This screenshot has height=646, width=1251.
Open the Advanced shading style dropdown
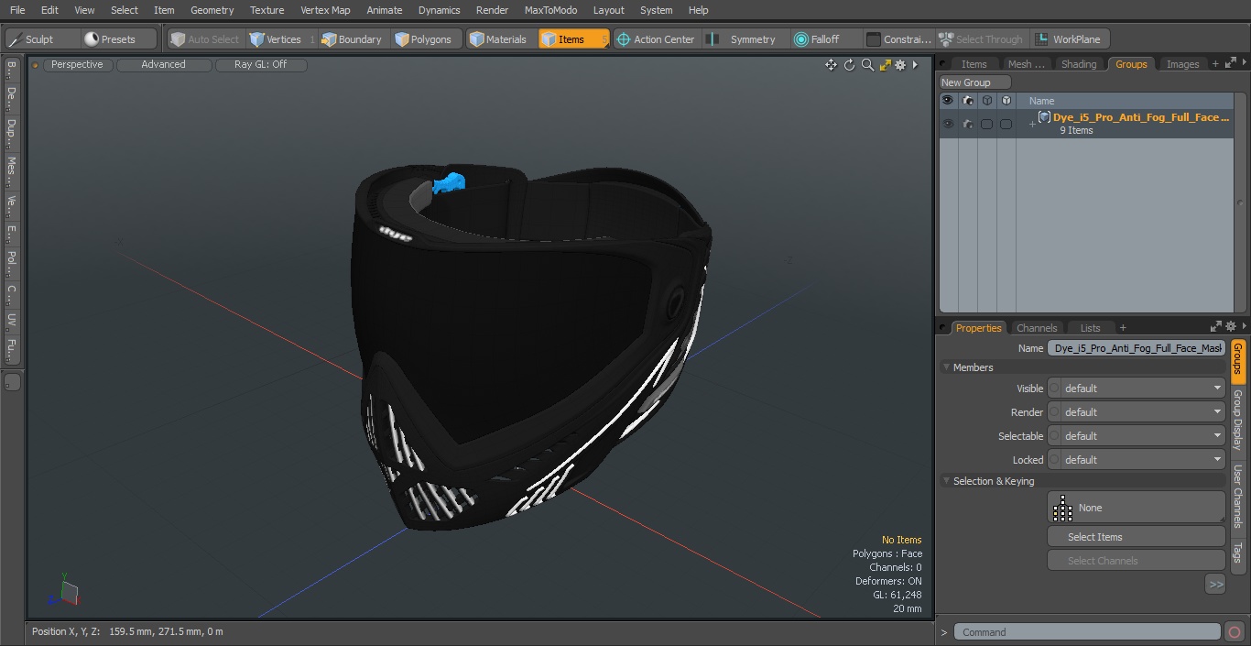point(163,65)
